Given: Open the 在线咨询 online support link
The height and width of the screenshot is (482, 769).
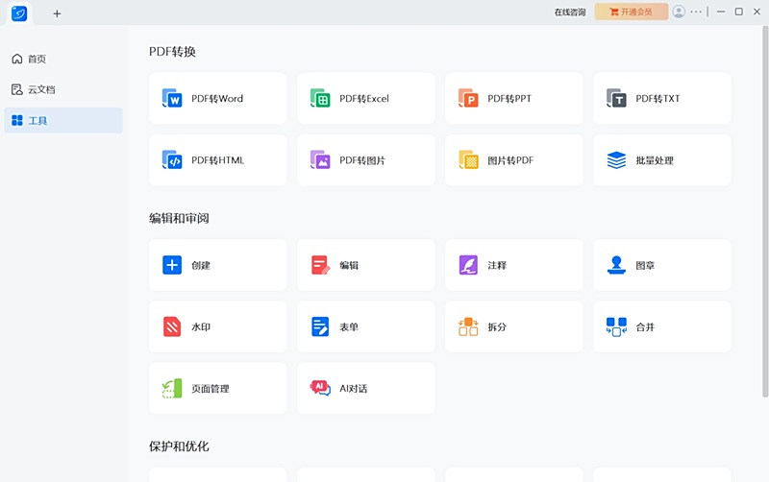Looking at the screenshot, I should point(569,12).
